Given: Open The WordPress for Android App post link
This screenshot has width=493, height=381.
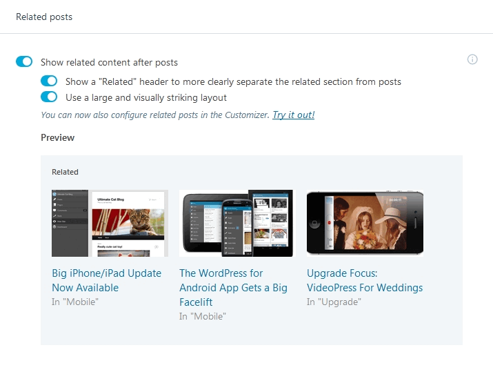Looking at the screenshot, I should point(233,288).
